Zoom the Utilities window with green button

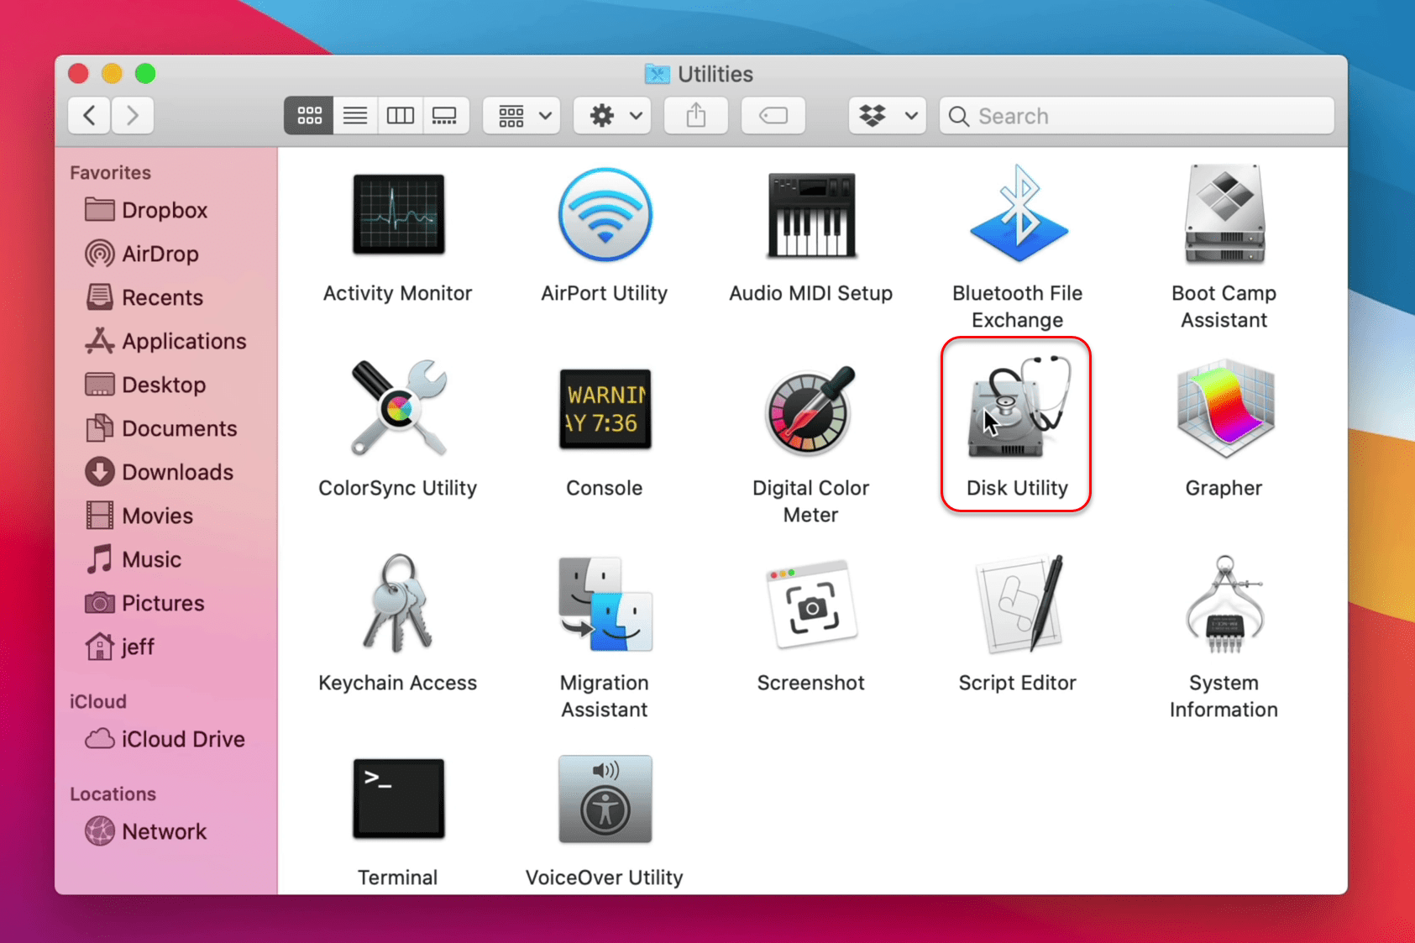(145, 74)
